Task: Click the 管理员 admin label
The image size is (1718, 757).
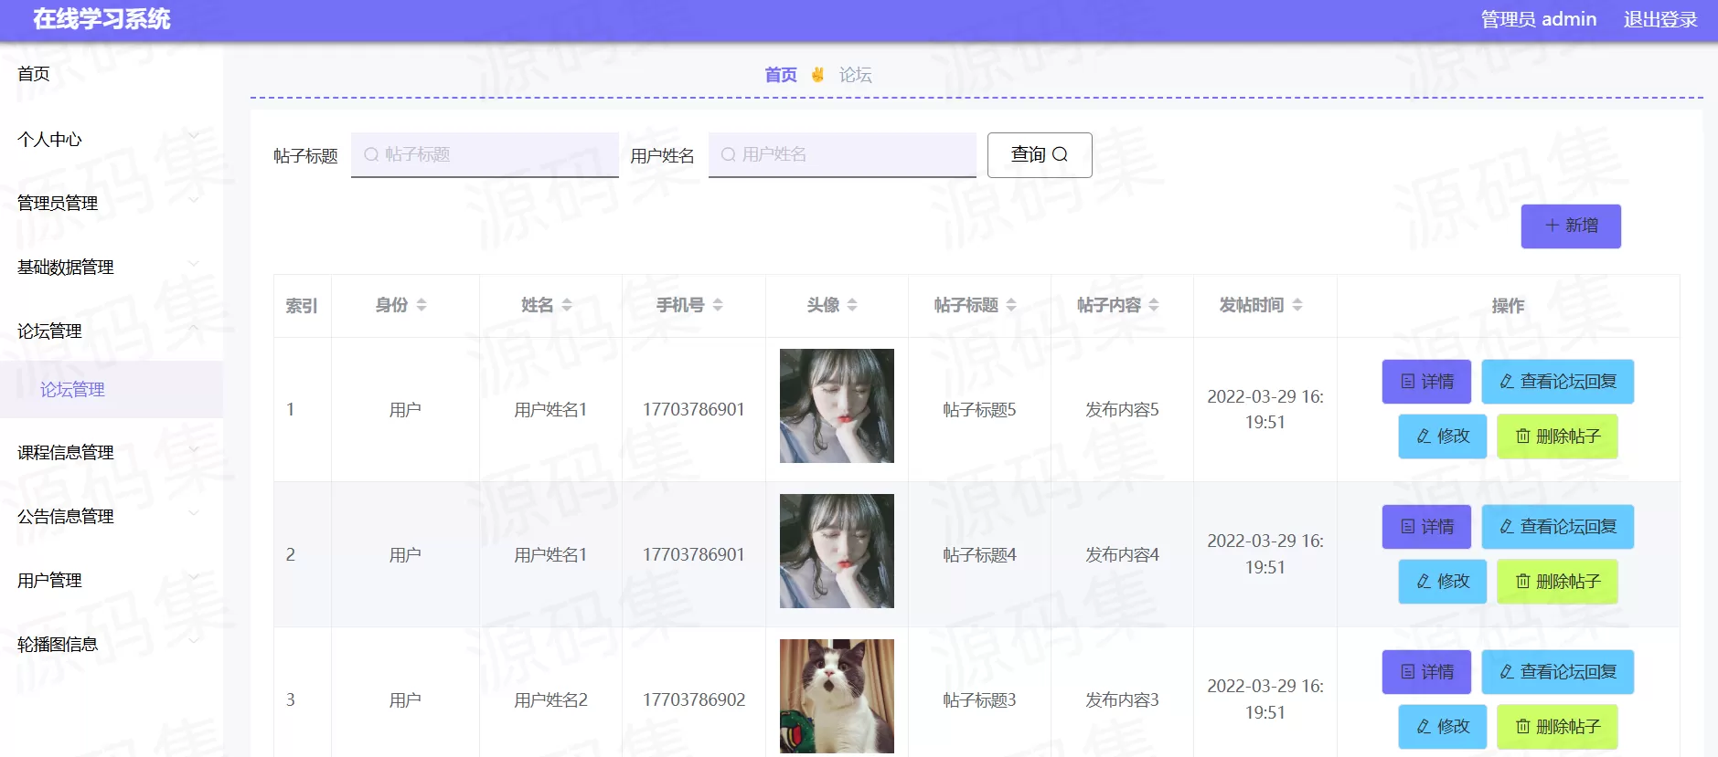Action: (x=1539, y=19)
